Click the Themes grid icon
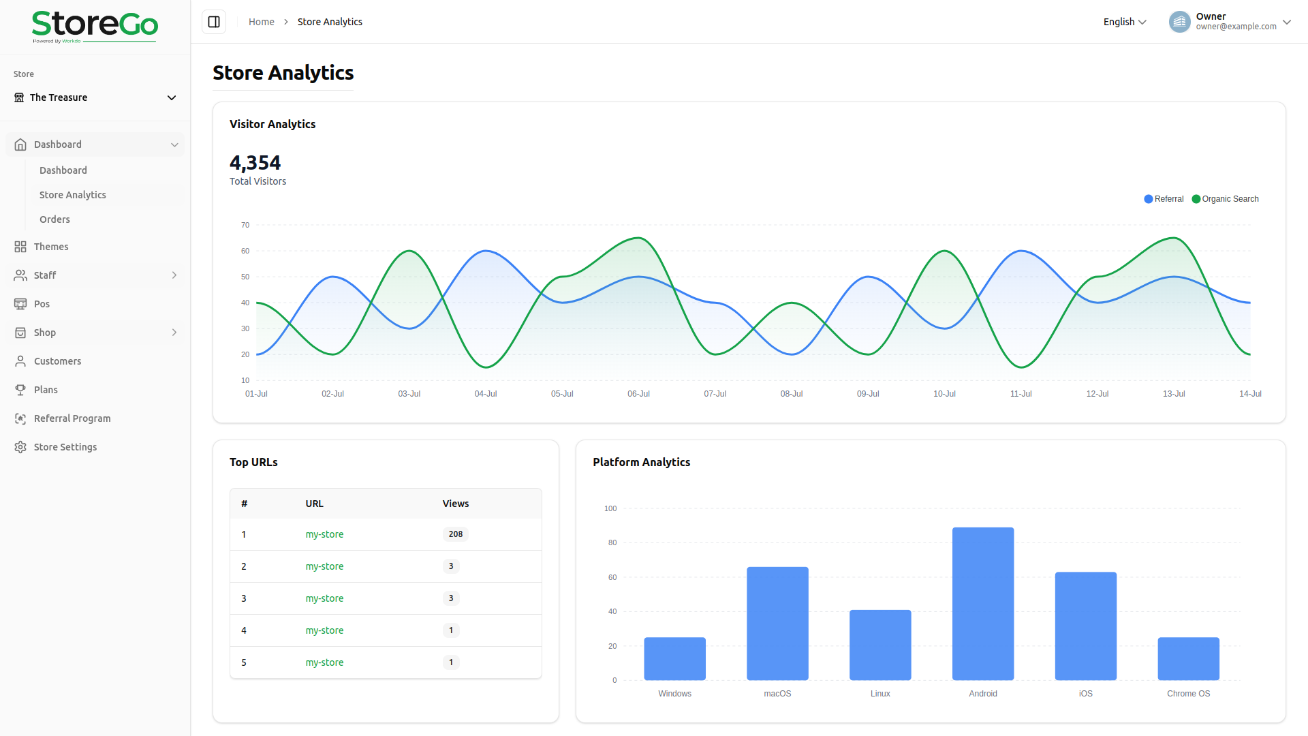Image resolution: width=1308 pixels, height=736 pixels. [x=20, y=247]
